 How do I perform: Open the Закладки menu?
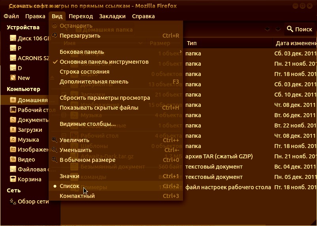[112, 16]
